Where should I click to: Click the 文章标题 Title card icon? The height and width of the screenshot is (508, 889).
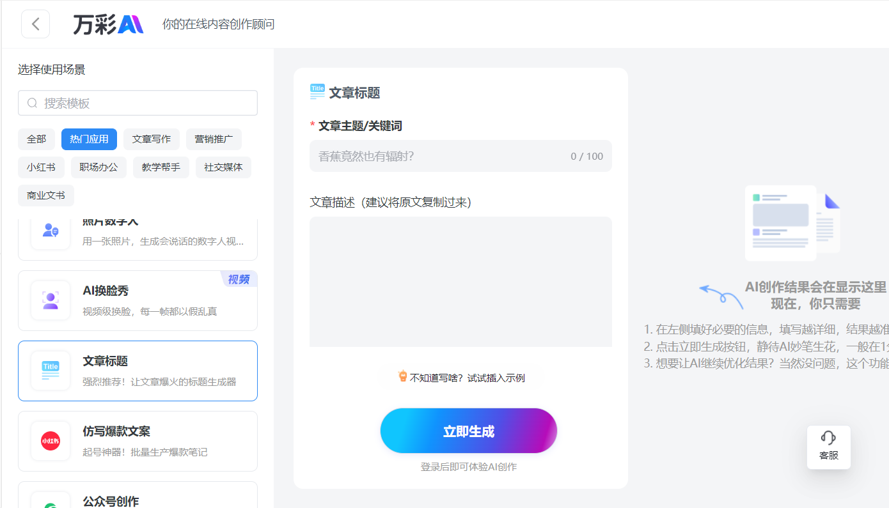pyautogui.click(x=51, y=371)
